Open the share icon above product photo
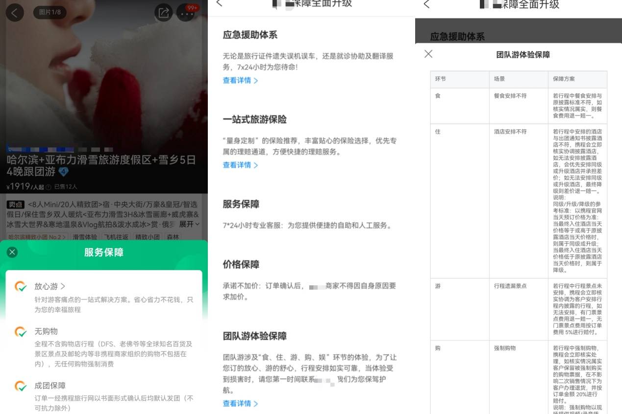The image size is (622, 414). tap(163, 13)
